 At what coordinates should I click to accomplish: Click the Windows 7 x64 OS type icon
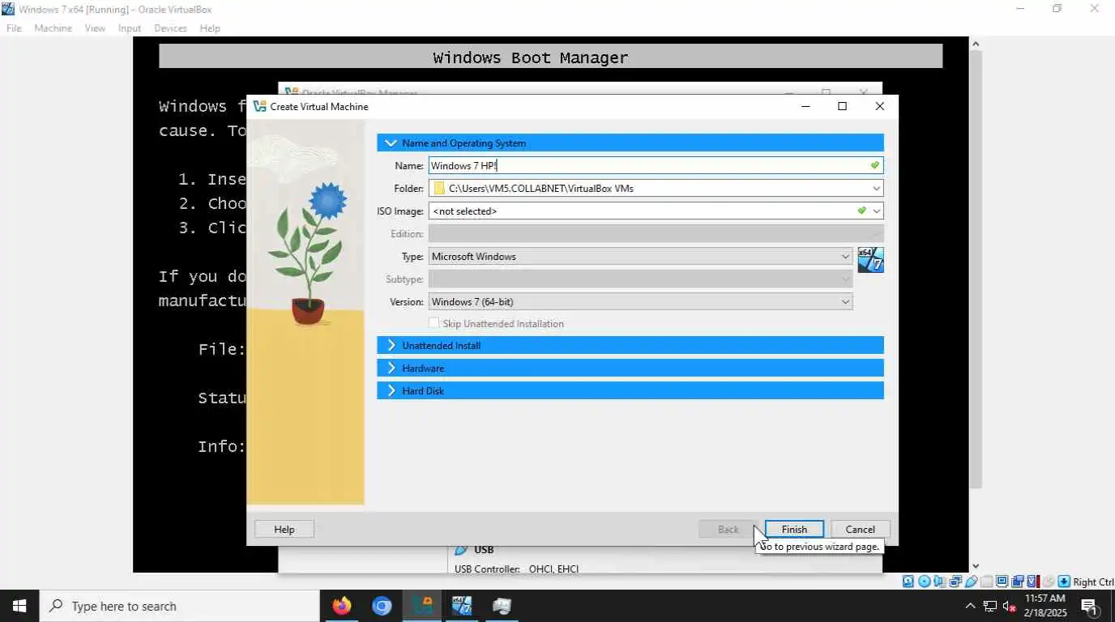tap(870, 260)
